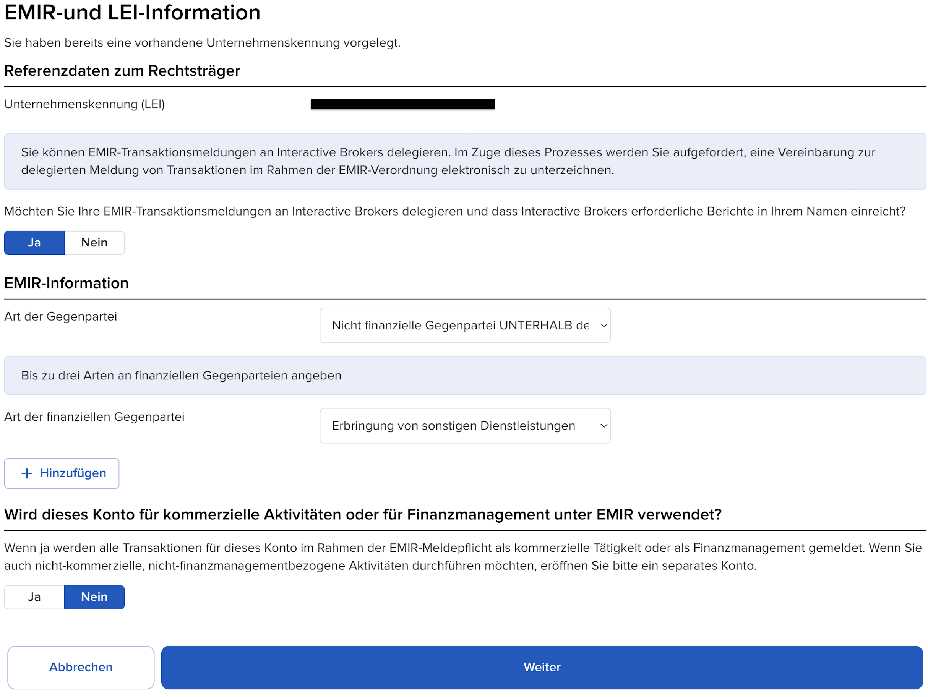Viewport: 928px width, 697px height.
Task: Open the Nicht finanzielle Gegenpartei dropdown
Action: (460, 326)
